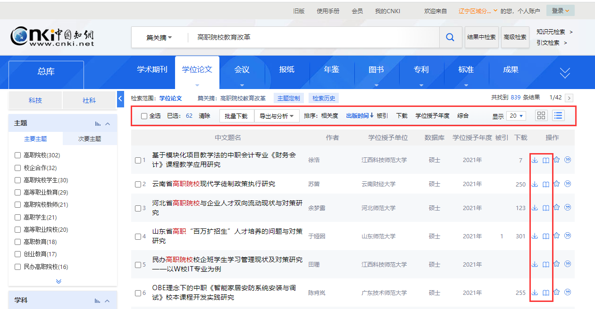Screen dimensions: 595x309
Task: Collapse the left filter sidebar arrow
Action: pos(120,98)
